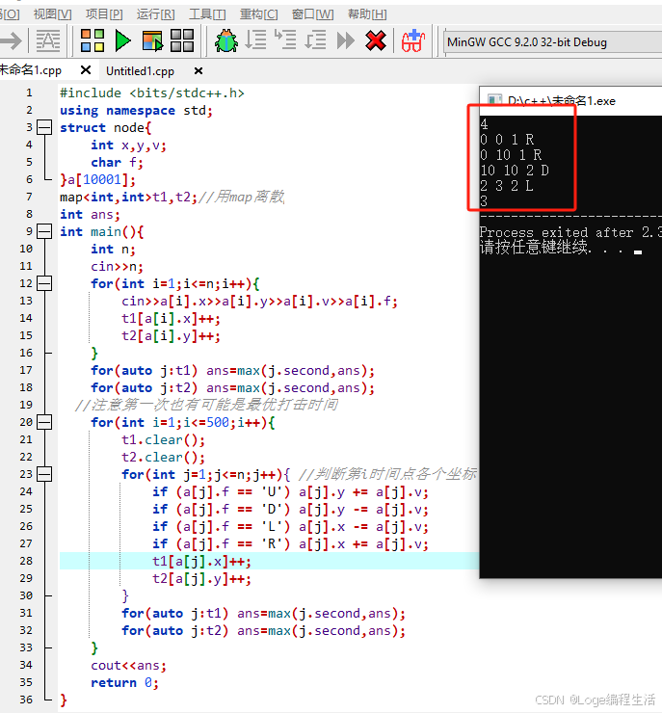The height and width of the screenshot is (713, 662).
Task: Click the 'map<int,int>t1,t2;' code line
Action: pos(128,197)
